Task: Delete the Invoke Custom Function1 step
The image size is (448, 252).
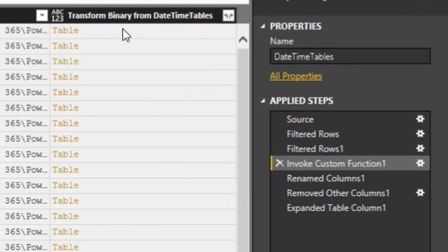Action: [x=279, y=163]
